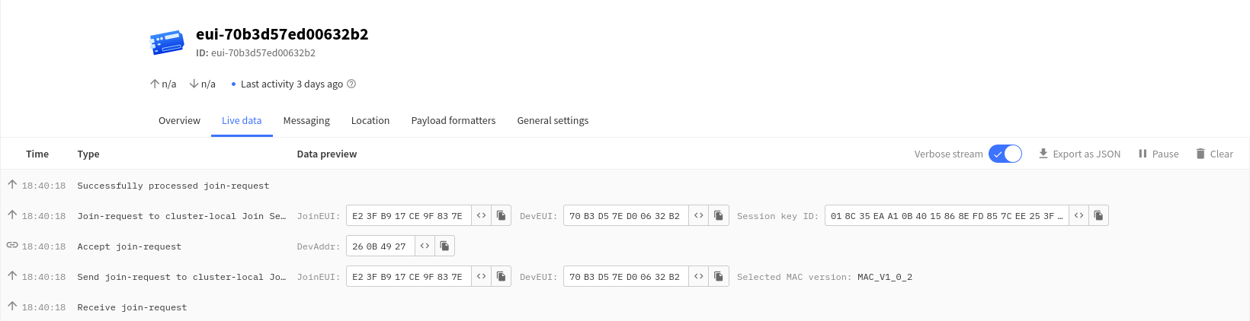The height and width of the screenshot is (321, 1250).
Task: Disable the Verbose stream toggle
Action: tap(1005, 154)
